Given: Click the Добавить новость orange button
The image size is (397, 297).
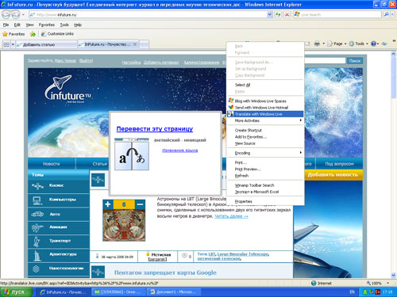Looking at the screenshot, I should pyautogui.click(x=333, y=175).
